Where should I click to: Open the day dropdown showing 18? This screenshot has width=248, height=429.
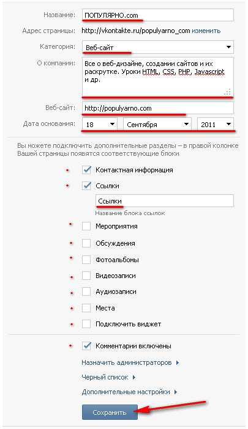[100, 125]
